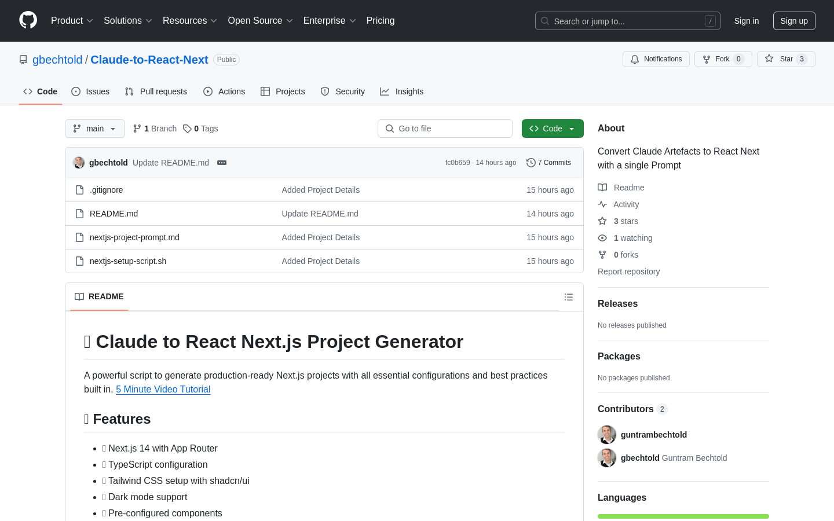
Task: Open gbechtold contributor avatar in sidebar
Action: tap(607, 458)
